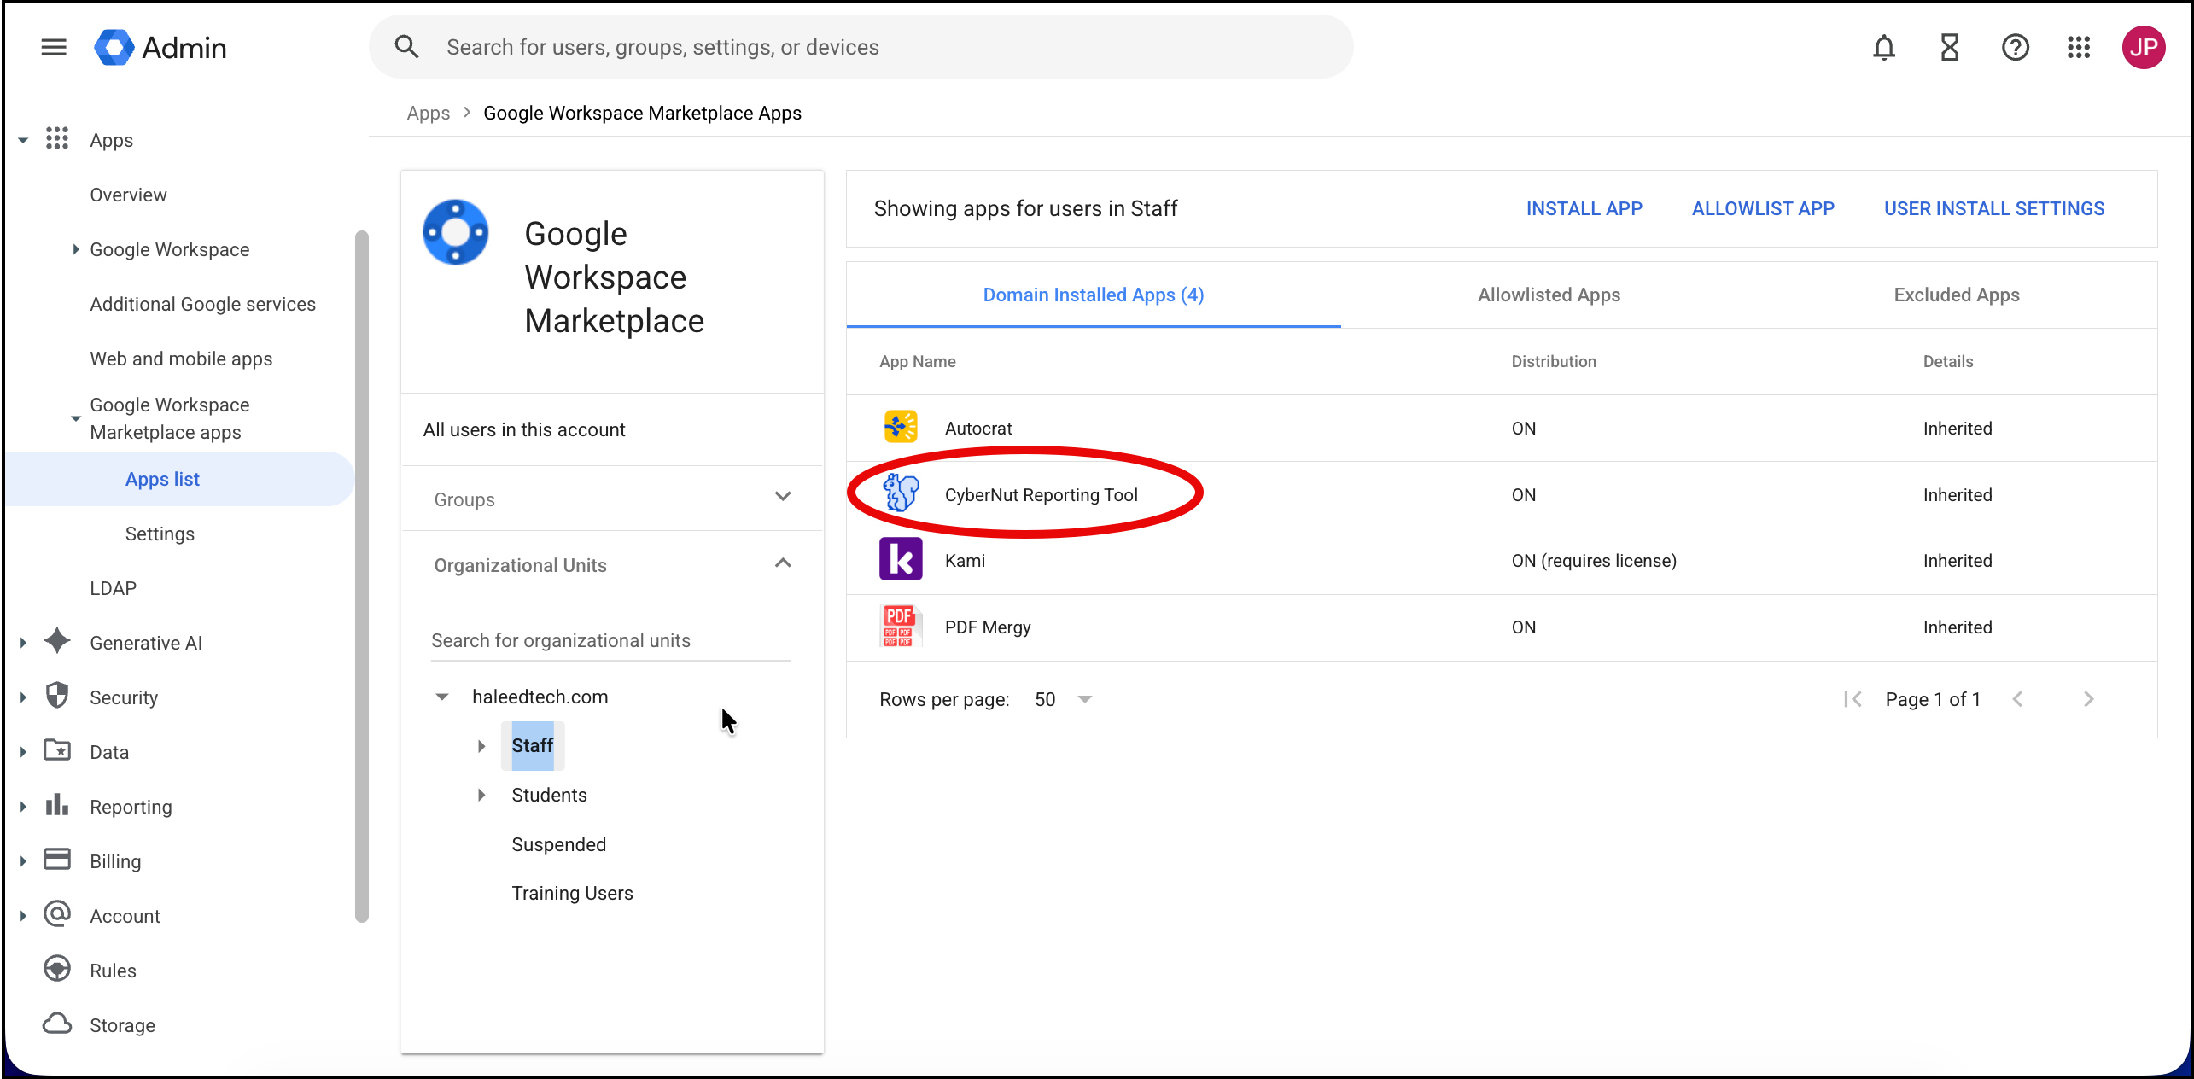The width and height of the screenshot is (2194, 1079).
Task: Click the Data folder icon
Action: pos(57,750)
